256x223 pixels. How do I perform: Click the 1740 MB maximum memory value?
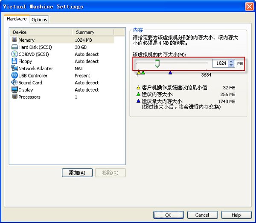click(x=227, y=101)
